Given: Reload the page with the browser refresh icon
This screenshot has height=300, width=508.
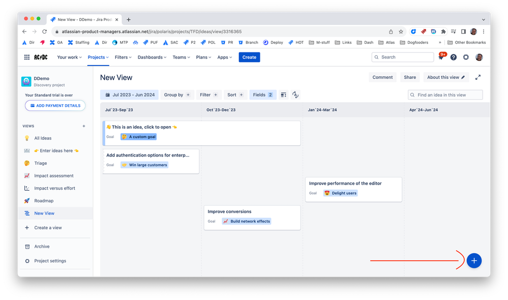Looking at the screenshot, I should (44, 32).
